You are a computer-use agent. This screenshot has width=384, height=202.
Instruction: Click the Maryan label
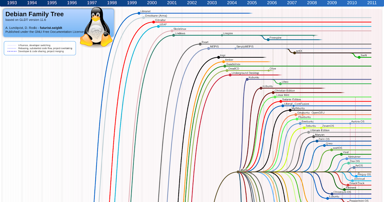coord(320,135)
